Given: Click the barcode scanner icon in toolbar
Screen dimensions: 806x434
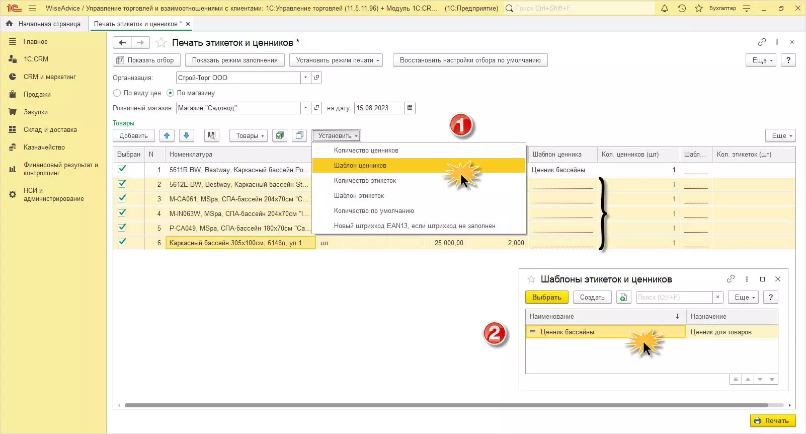Looking at the screenshot, I should (212, 135).
